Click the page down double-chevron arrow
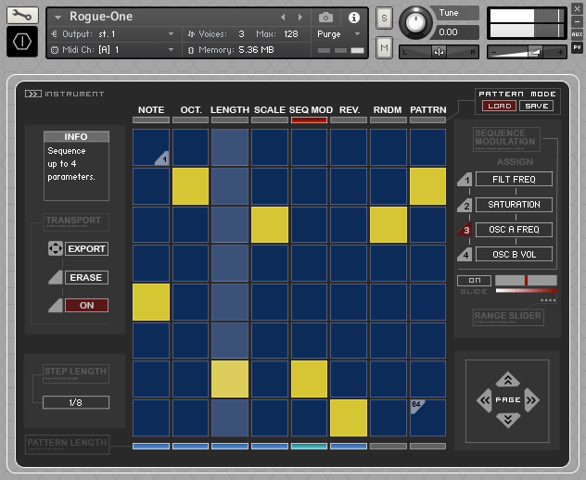586x480 pixels. coord(506,421)
